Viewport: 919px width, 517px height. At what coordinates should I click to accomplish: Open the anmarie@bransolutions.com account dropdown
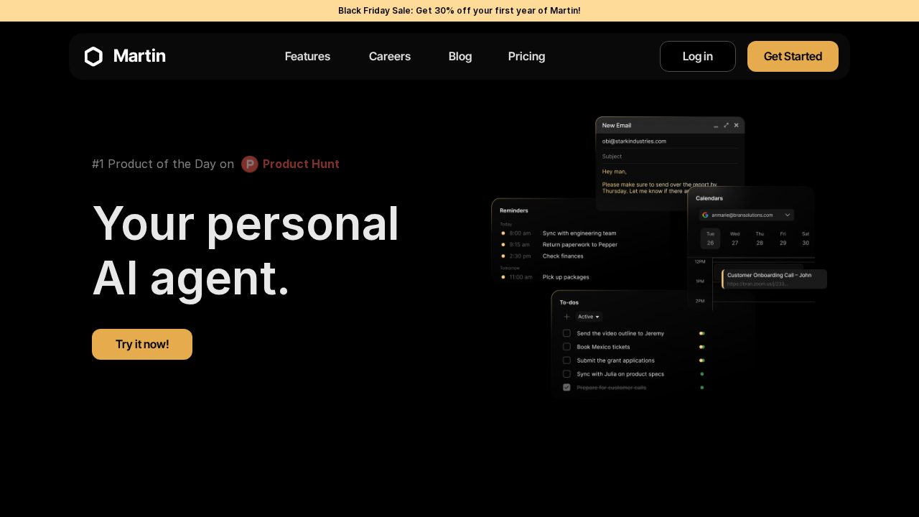(747, 215)
